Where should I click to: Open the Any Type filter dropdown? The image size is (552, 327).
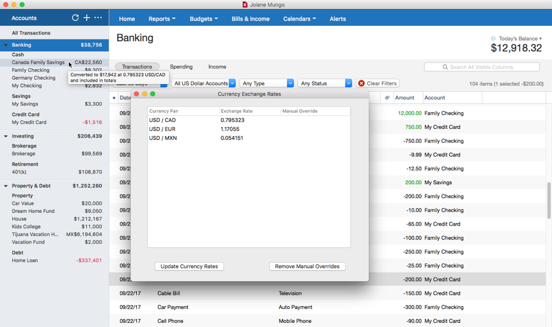point(266,83)
